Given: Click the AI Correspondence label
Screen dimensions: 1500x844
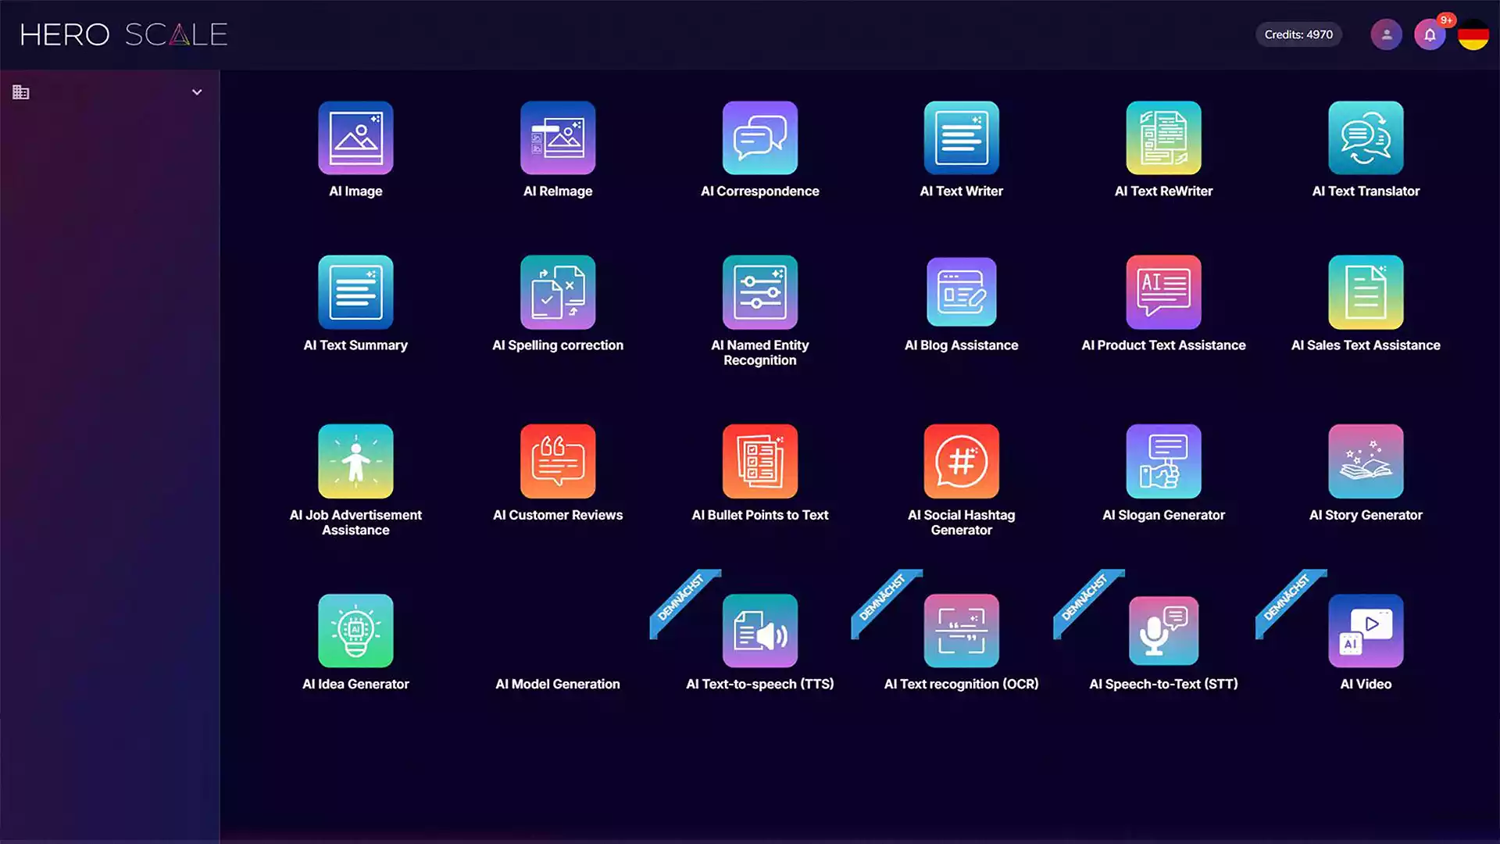Looking at the screenshot, I should point(760,191).
